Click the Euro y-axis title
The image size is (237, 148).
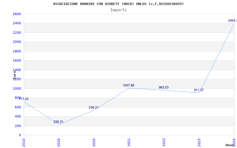[15, 74]
